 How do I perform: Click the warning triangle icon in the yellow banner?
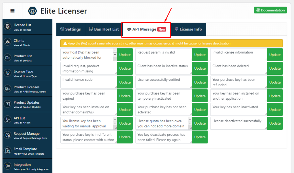[65, 43]
